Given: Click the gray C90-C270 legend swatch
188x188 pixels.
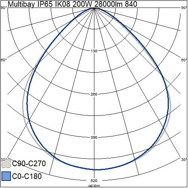Looking at the screenshot, I should point(6,164).
